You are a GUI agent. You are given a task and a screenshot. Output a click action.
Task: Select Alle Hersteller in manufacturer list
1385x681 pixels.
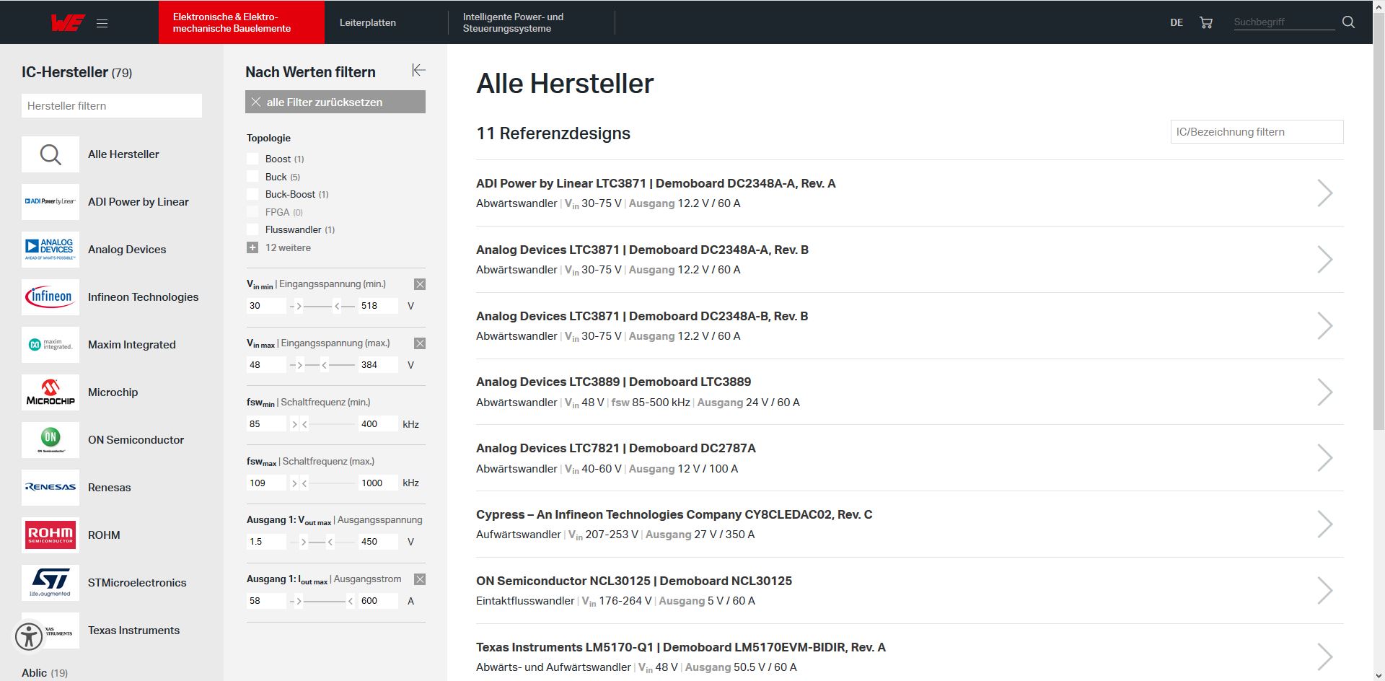[123, 154]
